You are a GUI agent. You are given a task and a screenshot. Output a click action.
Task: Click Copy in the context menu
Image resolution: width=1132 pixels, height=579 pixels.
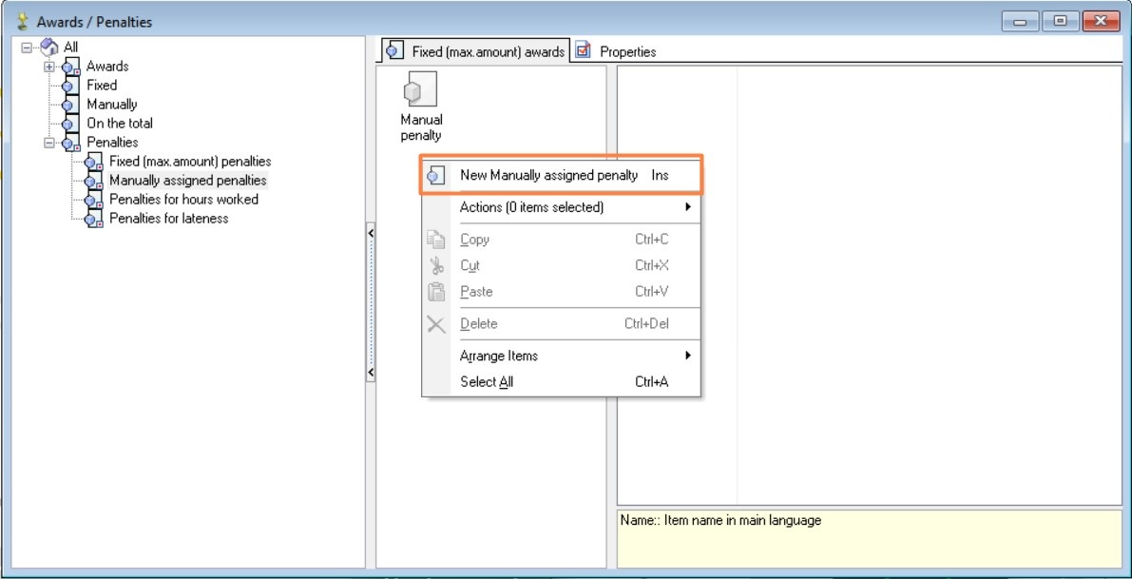[x=561, y=240]
